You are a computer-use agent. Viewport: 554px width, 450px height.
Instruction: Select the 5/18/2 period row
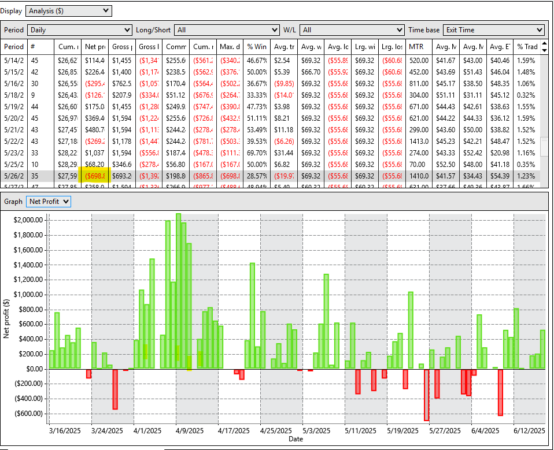(x=270, y=95)
